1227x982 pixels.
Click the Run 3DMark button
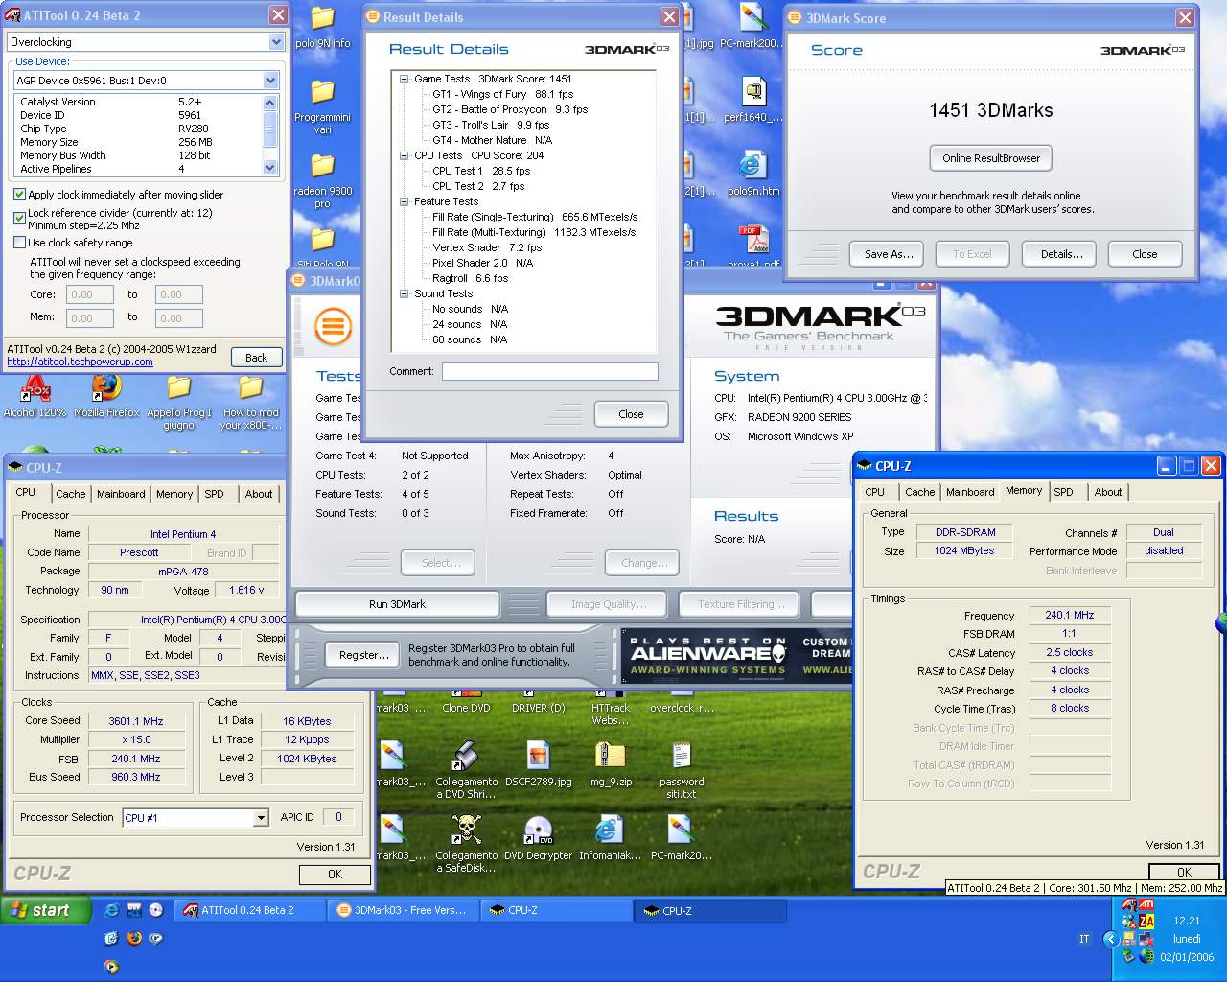397,604
